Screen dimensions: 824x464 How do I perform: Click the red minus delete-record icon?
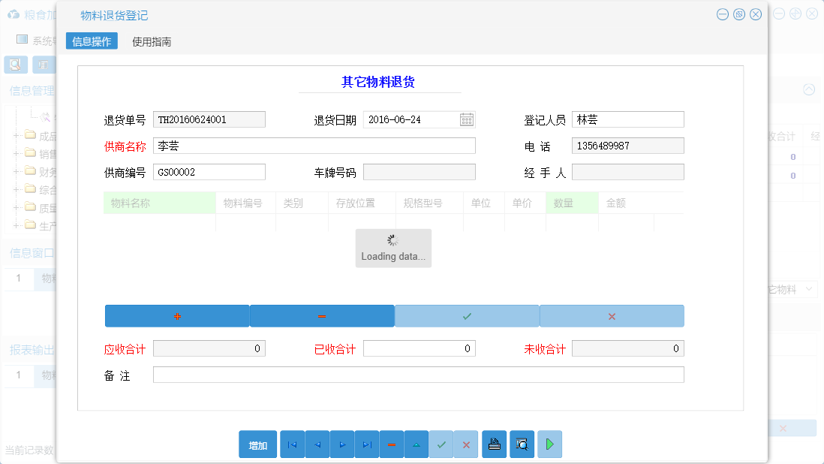391,444
